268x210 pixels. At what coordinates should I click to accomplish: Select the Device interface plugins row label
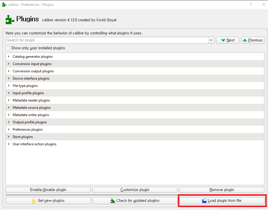point(31,78)
